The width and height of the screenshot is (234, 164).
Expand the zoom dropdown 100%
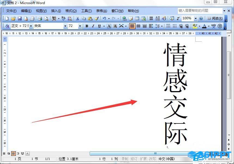(196, 18)
